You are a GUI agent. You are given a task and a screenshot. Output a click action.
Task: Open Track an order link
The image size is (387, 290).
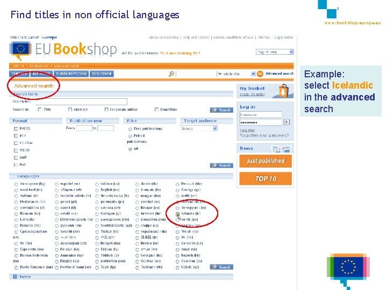pyautogui.click(x=252, y=94)
